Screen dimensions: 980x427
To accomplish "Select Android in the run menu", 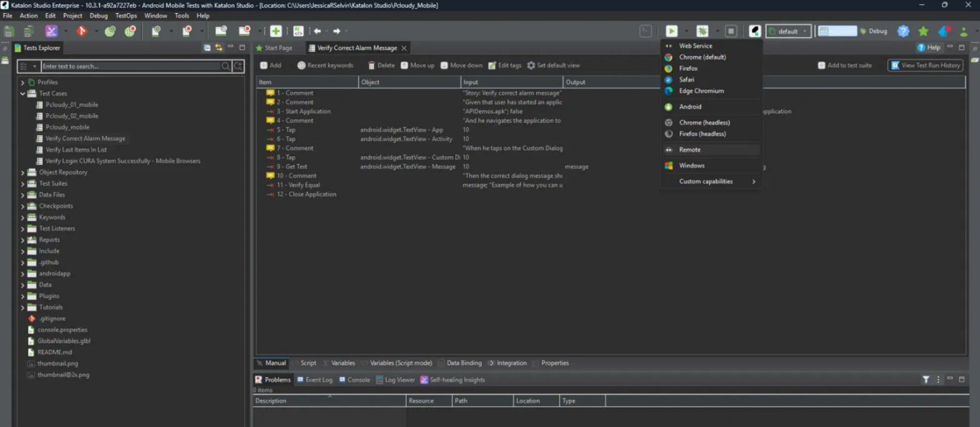I will (712, 107).
